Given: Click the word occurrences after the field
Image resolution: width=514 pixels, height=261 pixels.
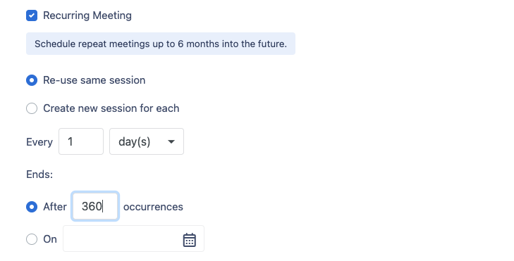Looking at the screenshot, I should 153,207.
